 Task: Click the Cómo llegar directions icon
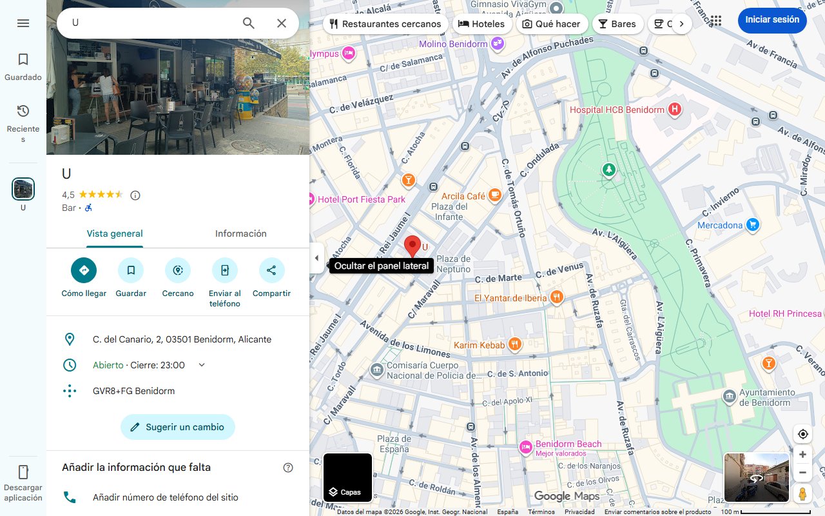(84, 270)
